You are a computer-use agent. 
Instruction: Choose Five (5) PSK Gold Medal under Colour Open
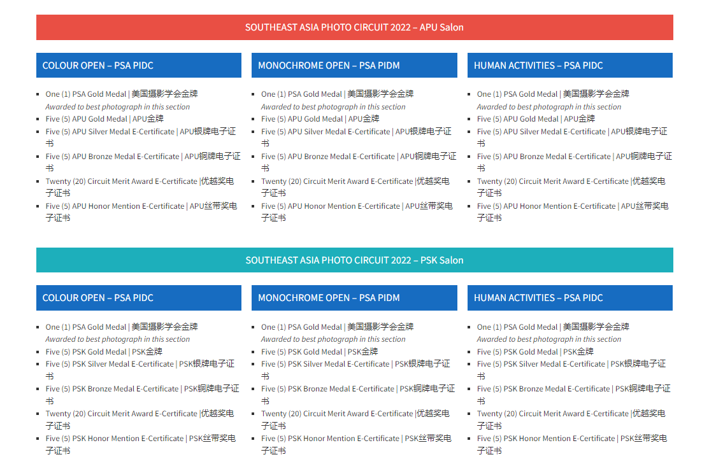pos(104,352)
